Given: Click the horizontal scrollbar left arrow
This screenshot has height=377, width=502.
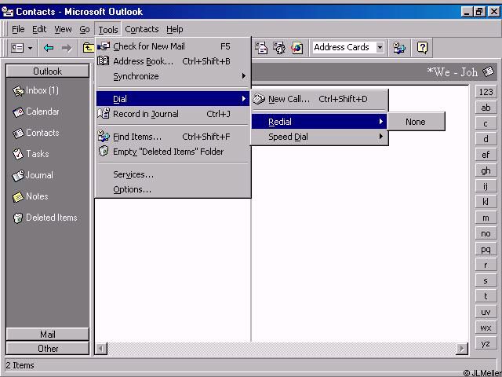Looking at the screenshot, I should coord(101,349).
